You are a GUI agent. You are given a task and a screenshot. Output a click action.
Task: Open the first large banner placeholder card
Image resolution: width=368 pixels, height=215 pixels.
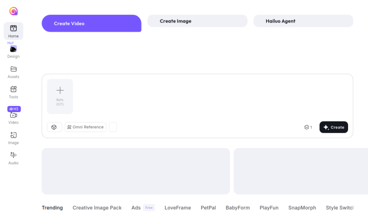click(x=136, y=171)
